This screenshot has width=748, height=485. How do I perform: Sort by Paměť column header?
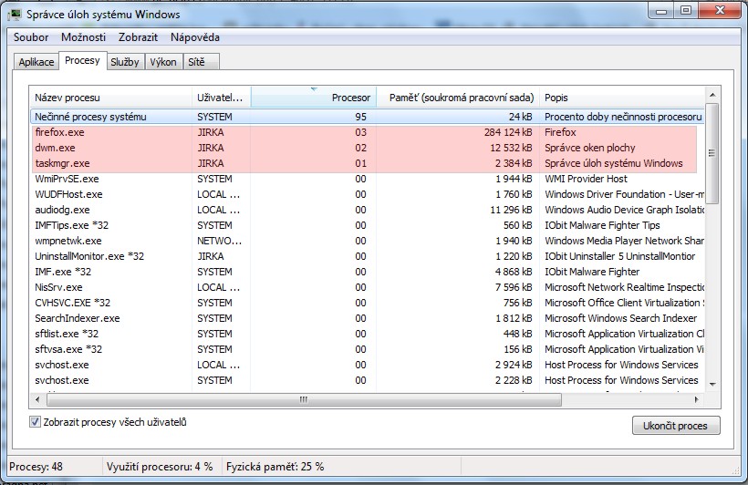point(457,98)
